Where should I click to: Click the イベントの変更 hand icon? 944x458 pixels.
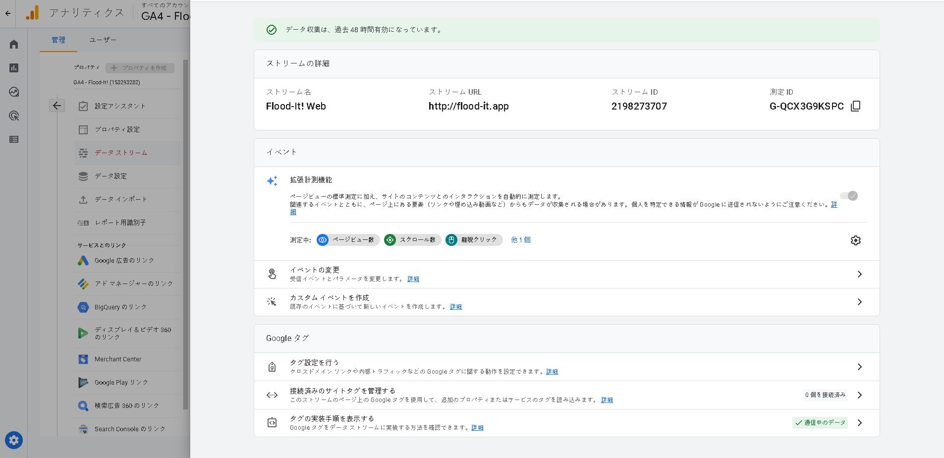click(x=272, y=274)
